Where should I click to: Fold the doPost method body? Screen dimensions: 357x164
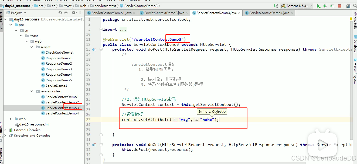pos(100,50)
